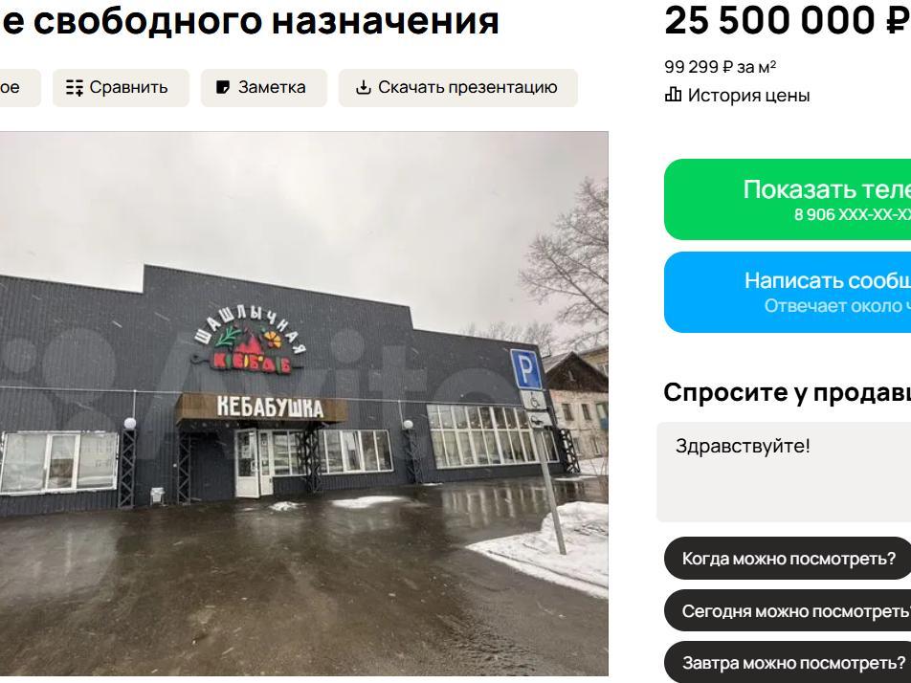This screenshot has height=683, width=911.
Task: Open the Заметка note button
Action: [264, 88]
